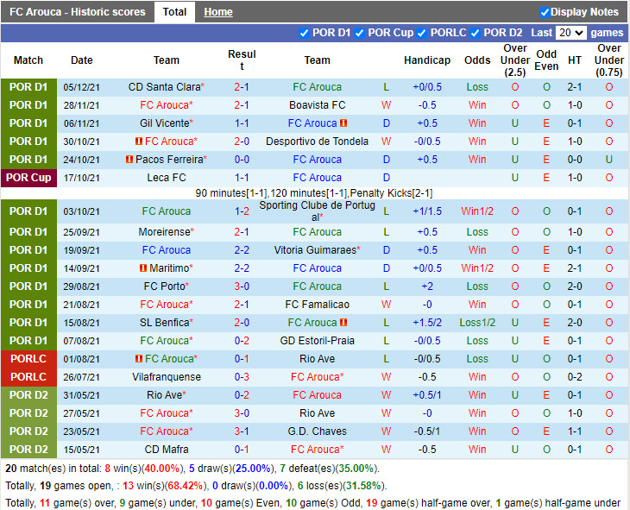Select CD Mafra team name
The width and height of the screenshot is (630, 510).
pos(167,449)
